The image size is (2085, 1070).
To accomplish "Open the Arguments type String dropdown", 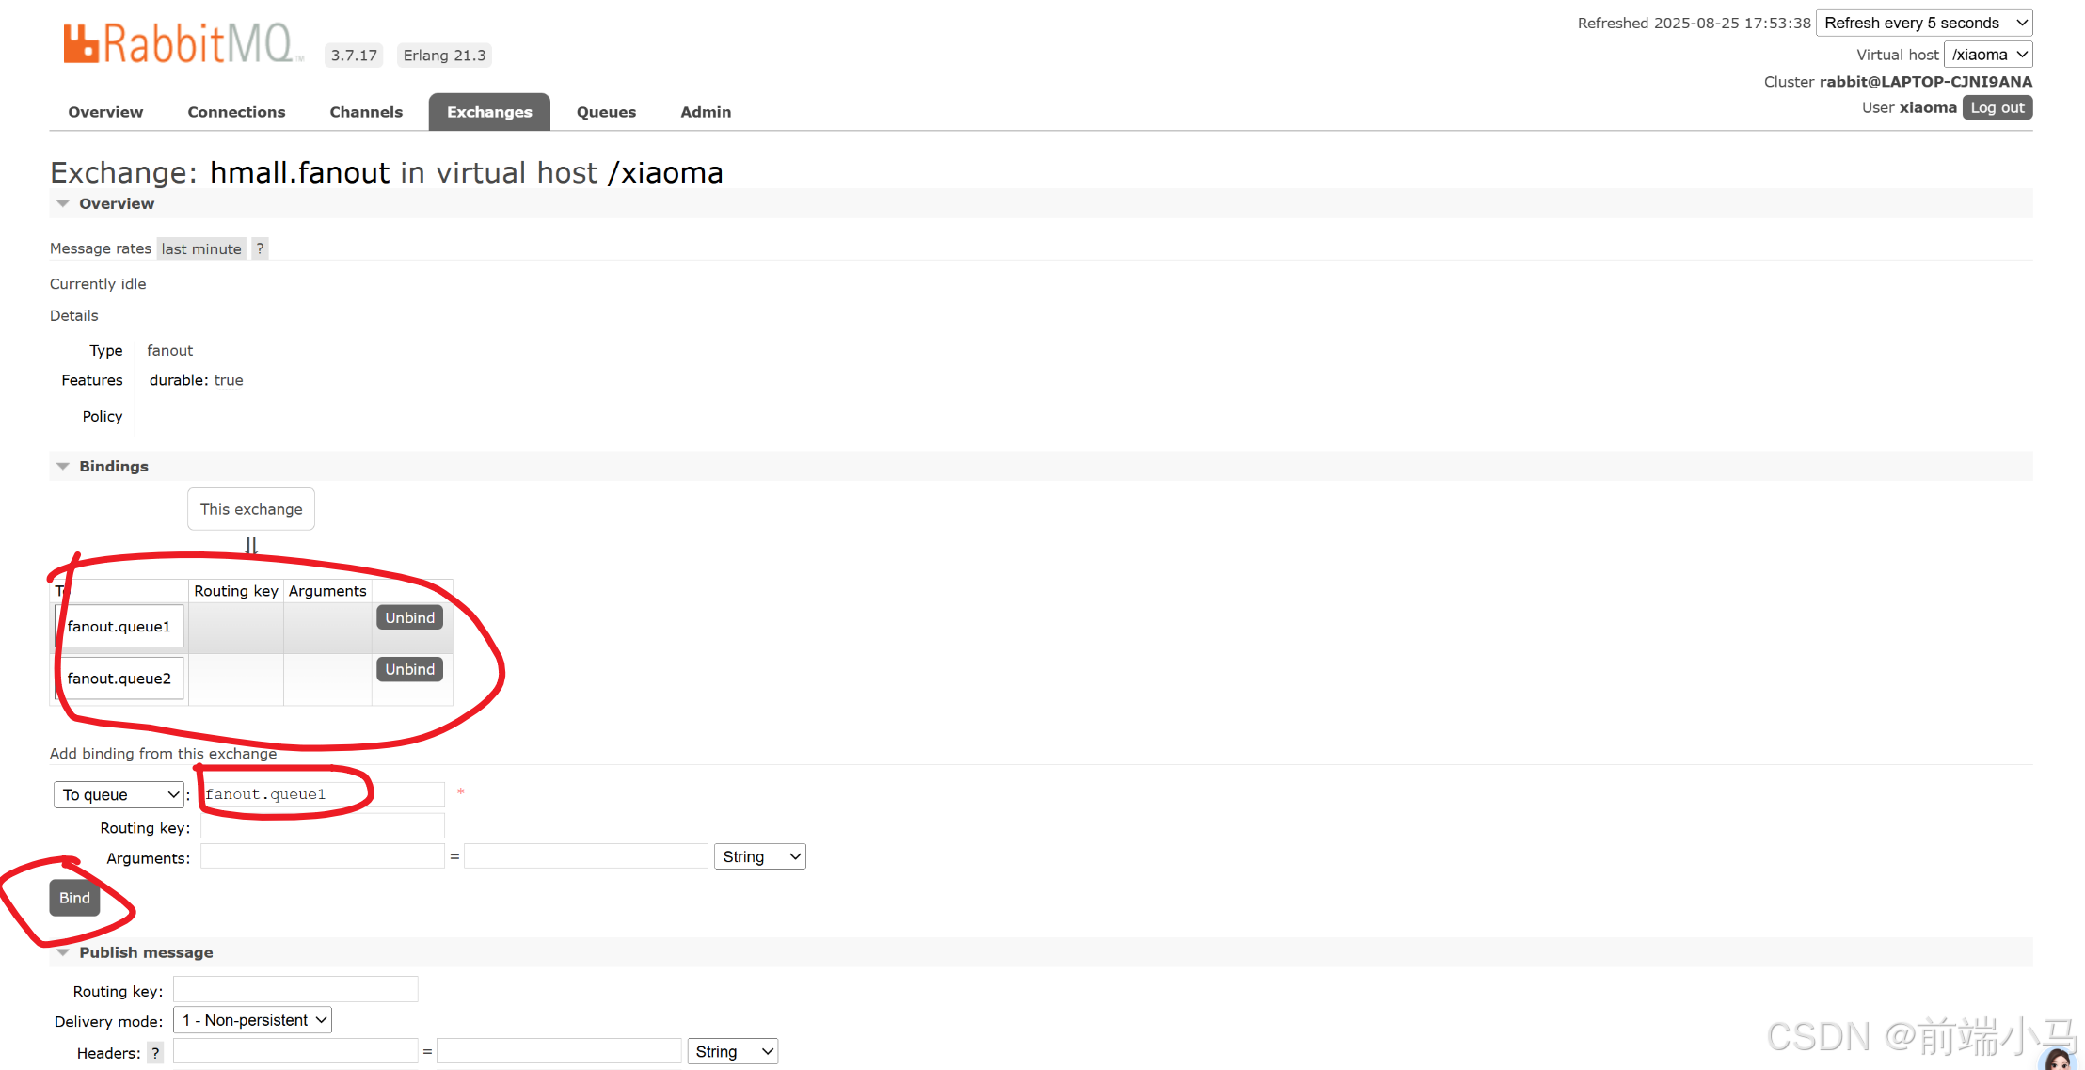I will pos(759,856).
